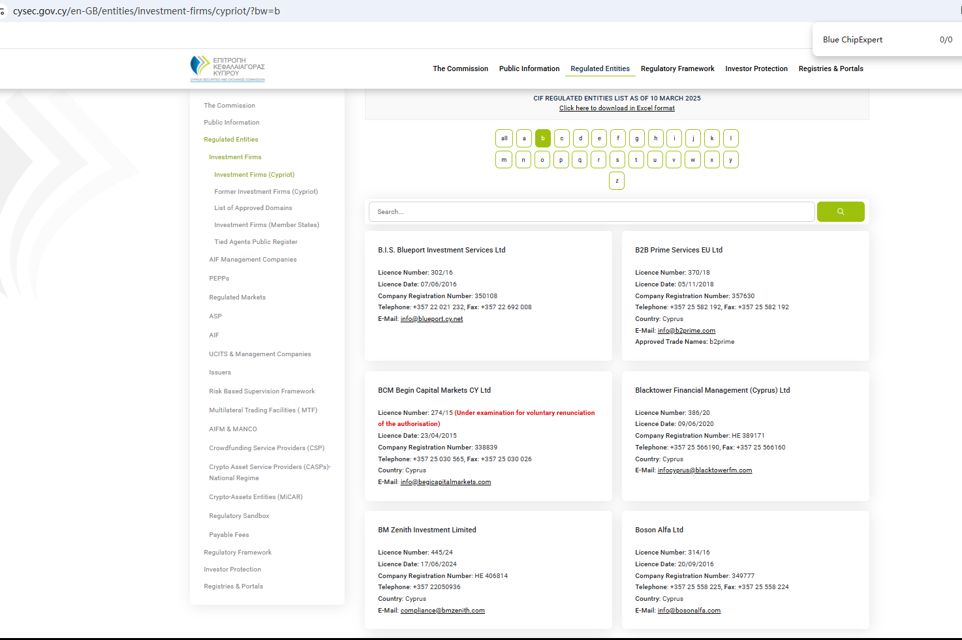962x640 pixels.
Task: Open Crowdfunding Service Providers (CSP) page
Action: (x=266, y=448)
